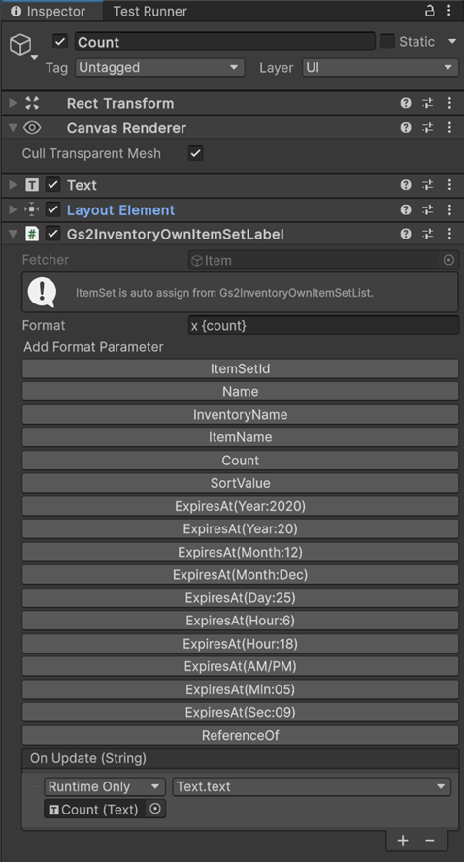
Task: Open the Canvas Renderer presets icon
Action: click(428, 128)
